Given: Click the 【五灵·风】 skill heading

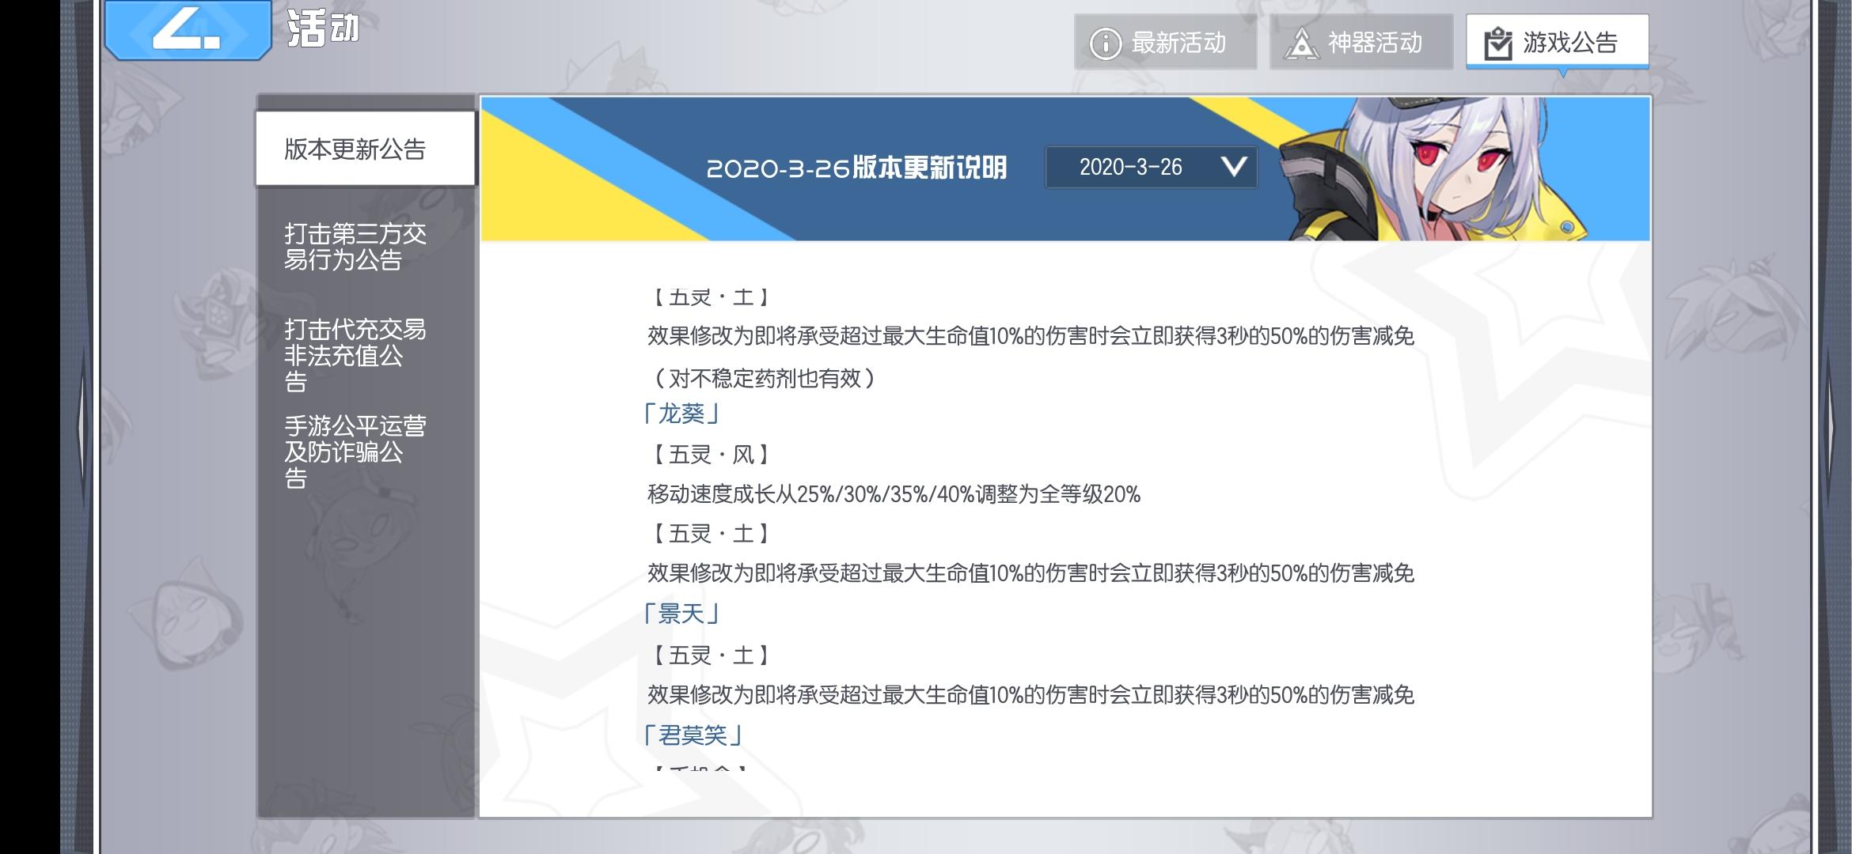Looking at the screenshot, I should click(x=710, y=455).
